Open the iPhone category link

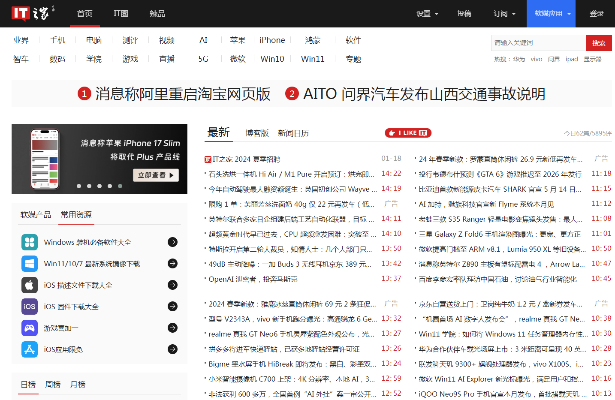(x=272, y=40)
